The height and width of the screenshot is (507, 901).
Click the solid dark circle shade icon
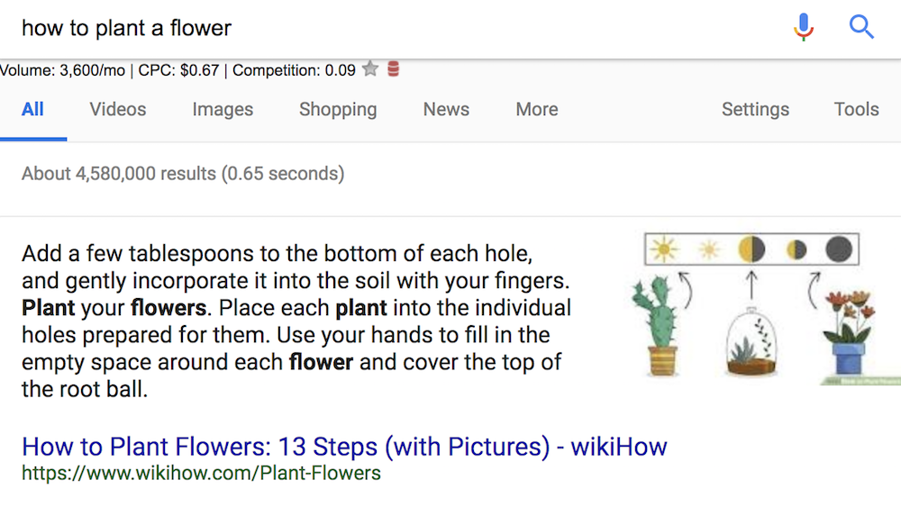837,249
